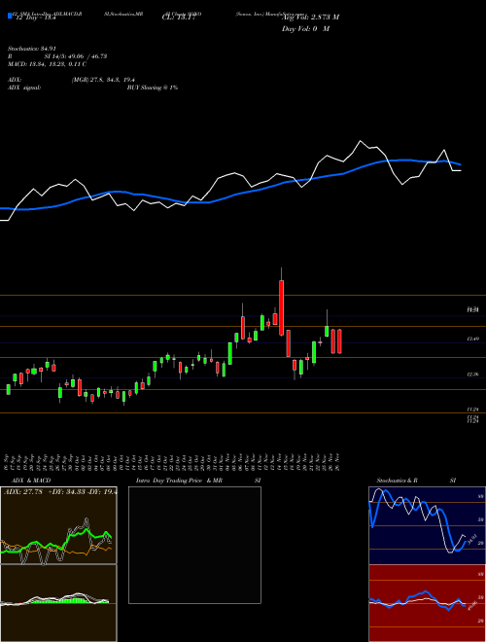Open the ADX indicator chart panel
This screenshot has width=486, height=642.
pyautogui.click(x=58, y=525)
